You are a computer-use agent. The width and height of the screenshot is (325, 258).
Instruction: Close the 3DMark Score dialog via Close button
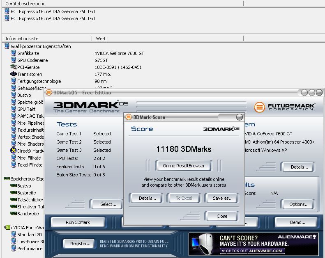[221, 216]
